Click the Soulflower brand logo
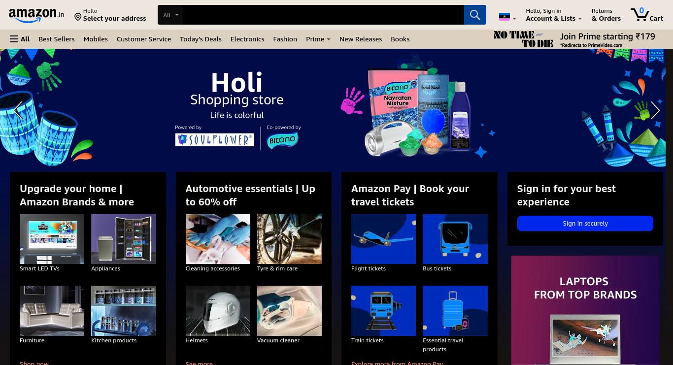This screenshot has width=673, height=365. tap(214, 140)
